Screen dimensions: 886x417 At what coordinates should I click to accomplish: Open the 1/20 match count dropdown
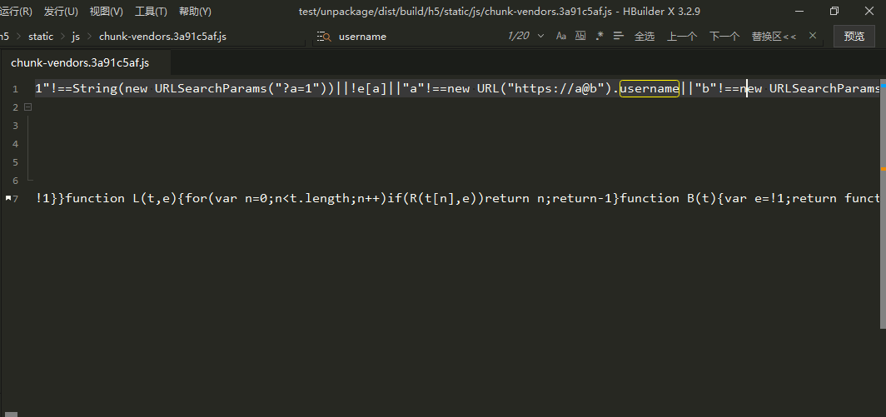tap(540, 37)
